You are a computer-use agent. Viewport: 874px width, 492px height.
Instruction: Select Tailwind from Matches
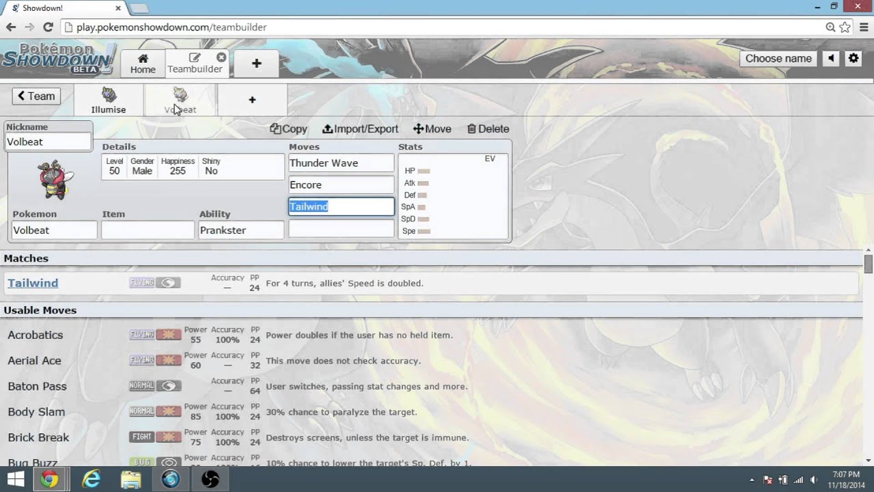pyautogui.click(x=33, y=283)
